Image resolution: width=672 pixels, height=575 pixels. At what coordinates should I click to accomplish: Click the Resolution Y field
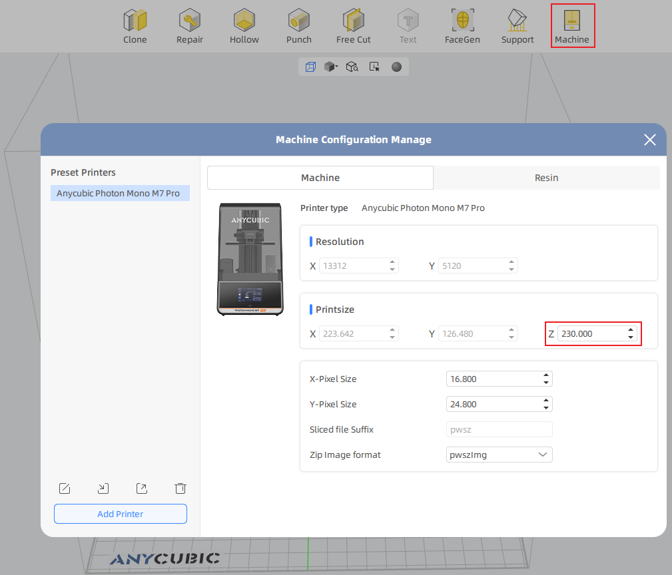pos(478,266)
